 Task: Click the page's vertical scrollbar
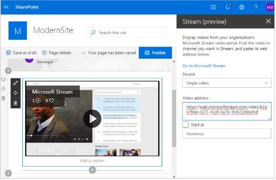pyautogui.click(x=175, y=119)
